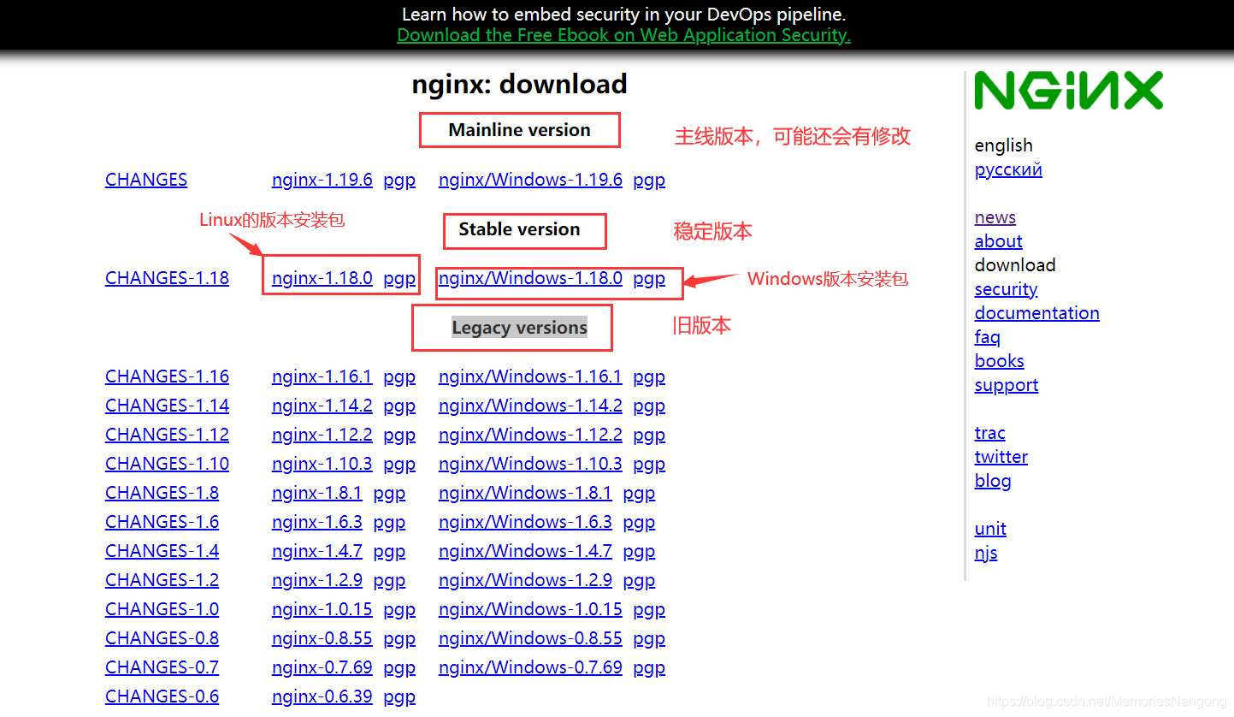Download nginx/Windows-1.8.1 package
1234x717 pixels.
pos(525,493)
